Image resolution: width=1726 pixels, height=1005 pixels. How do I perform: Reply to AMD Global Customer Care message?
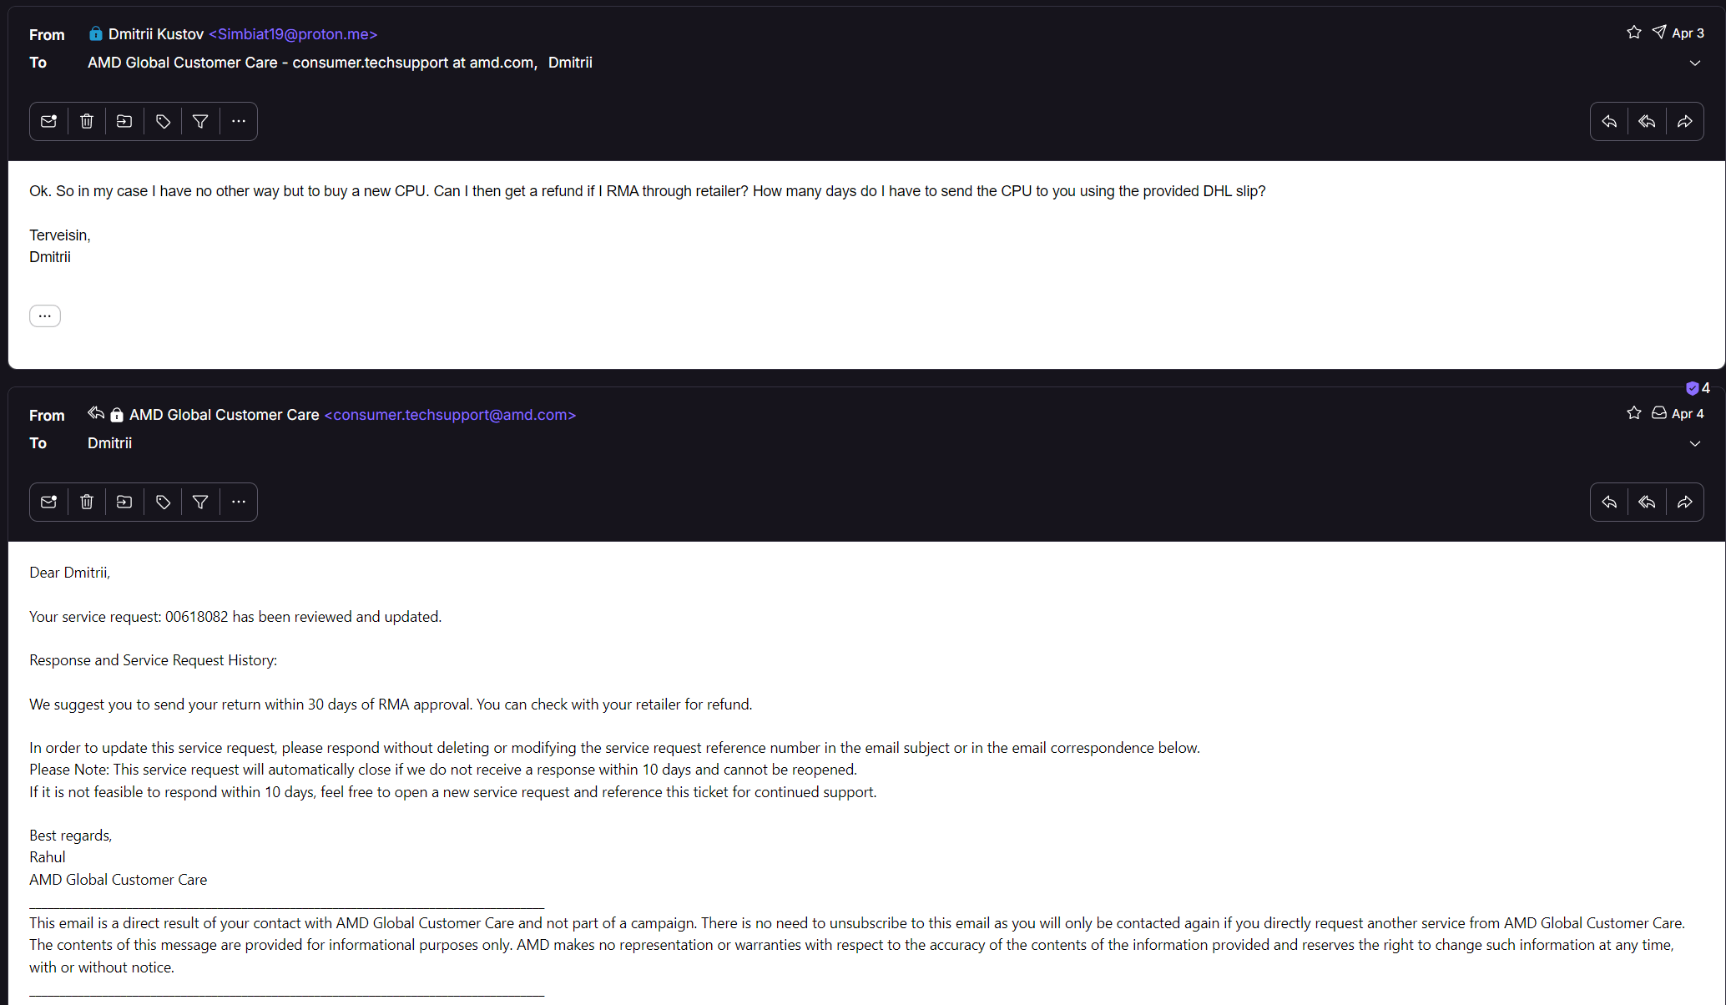[1609, 503]
